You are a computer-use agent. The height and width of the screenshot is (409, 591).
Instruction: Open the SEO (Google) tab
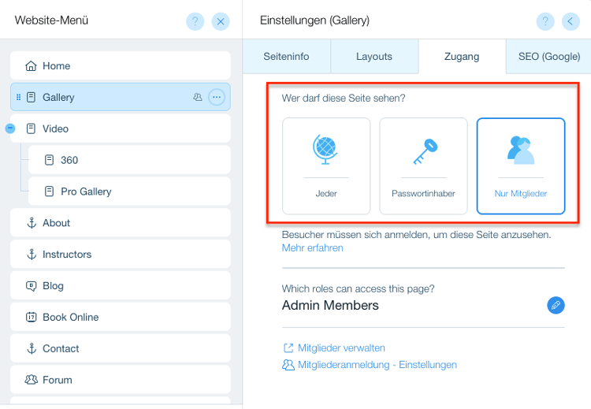[548, 57]
